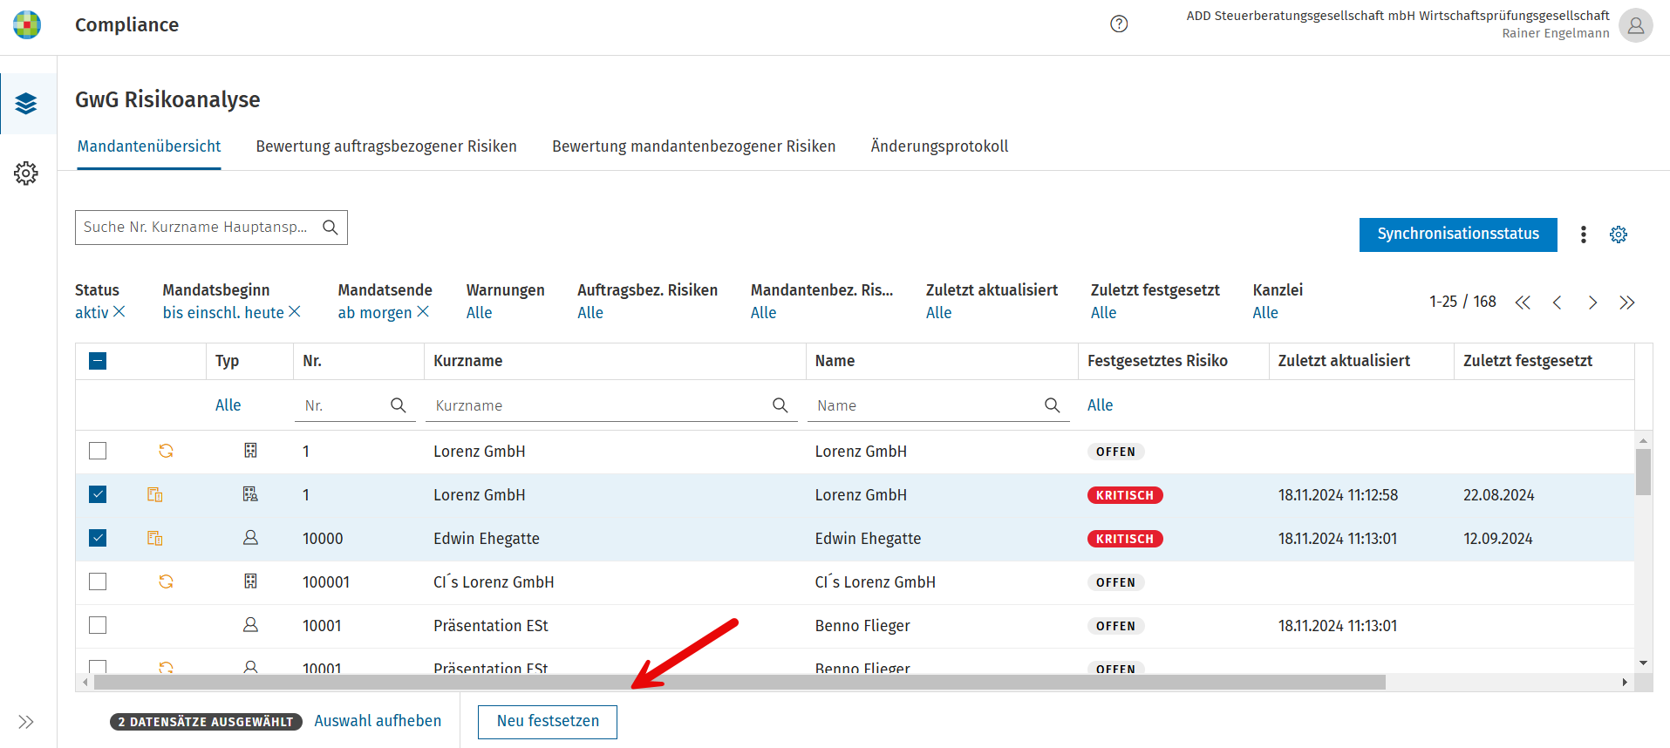The height and width of the screenshot is (748, 1670).
Task: Click Auswahl aufheben link
Action: [x=378, y=721]
